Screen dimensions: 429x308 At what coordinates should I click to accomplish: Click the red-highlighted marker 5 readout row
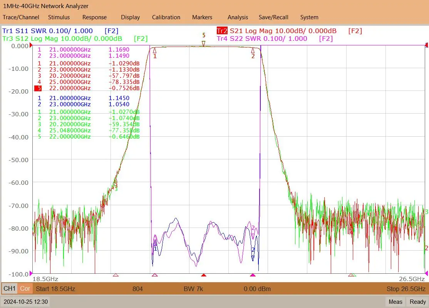tap(89, 88)
